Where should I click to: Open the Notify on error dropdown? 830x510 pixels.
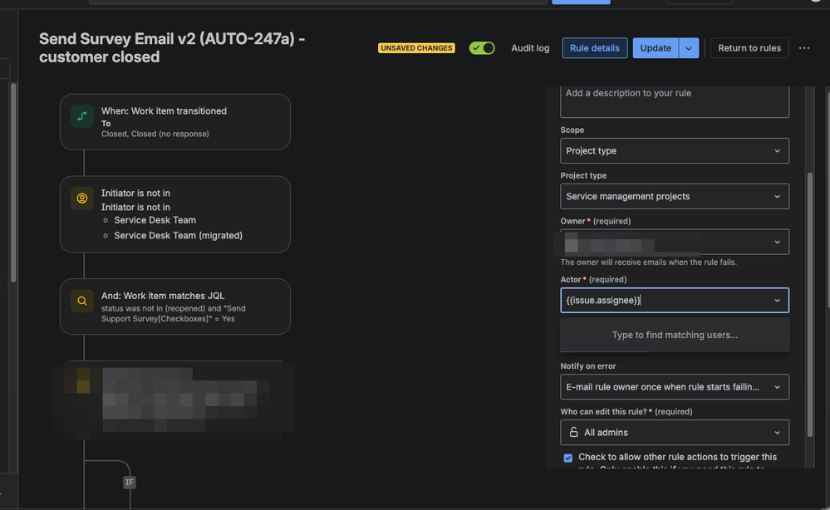pyautogui.click(x=674, y=386)
